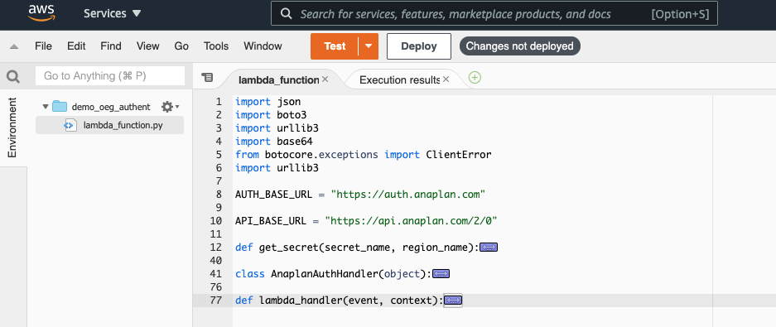
Task: Select lambda_function.py in file tree
Action: point(109,125)
